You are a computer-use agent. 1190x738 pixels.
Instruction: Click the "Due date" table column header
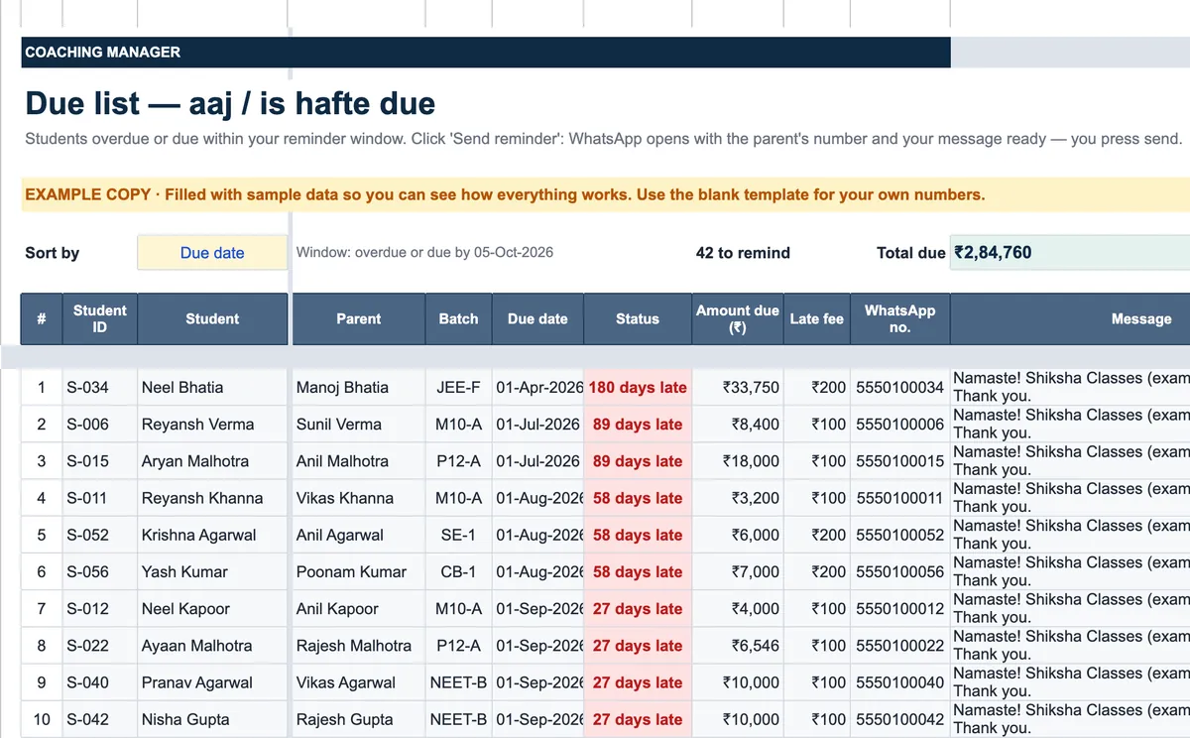(x=537, y=318)
